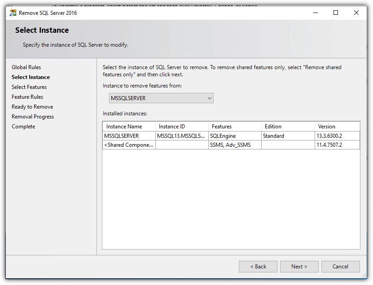Image resolution: width=373 pixels, height=285 pixels.
Task: Maximize the Remove SQL Server 2016 window
Action: (336, 13)
